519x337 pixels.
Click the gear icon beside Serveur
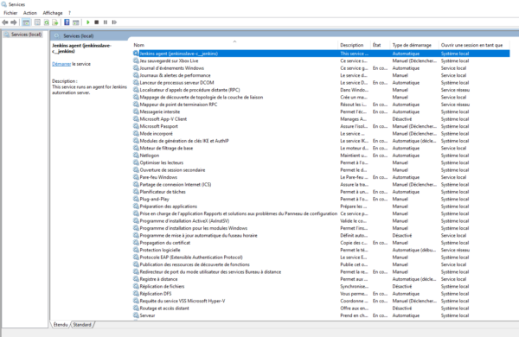click(x=136, y=315)
